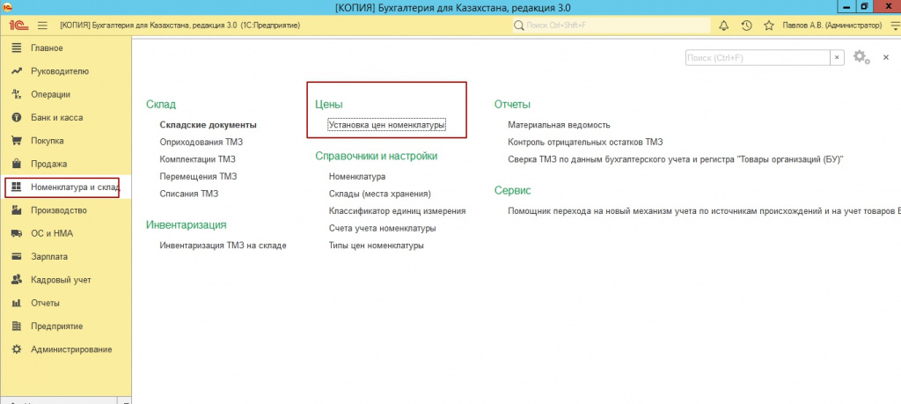Click the Отчеты group heading
This screenshot has height=404, width=901.
(x=512, y=105)
